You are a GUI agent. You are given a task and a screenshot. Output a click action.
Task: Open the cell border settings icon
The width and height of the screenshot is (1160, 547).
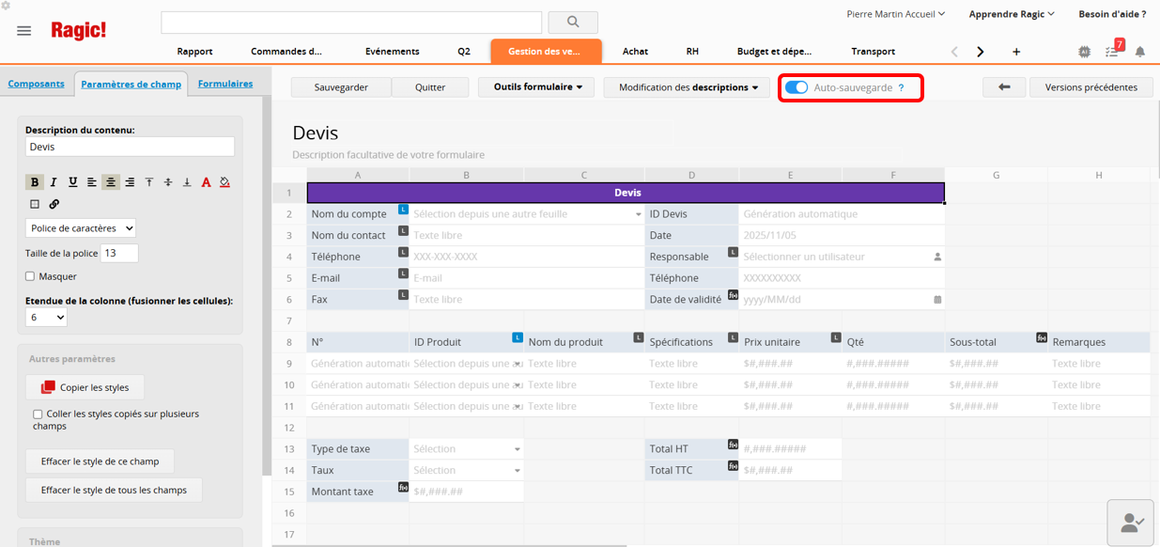[35, 204]
